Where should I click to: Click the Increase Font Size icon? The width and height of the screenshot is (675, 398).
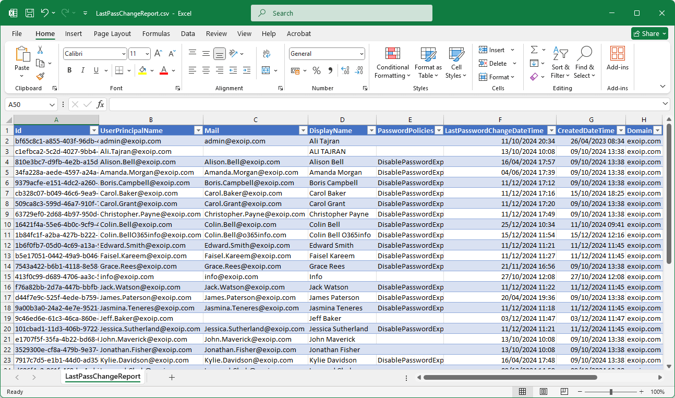[x=159, y=54]
